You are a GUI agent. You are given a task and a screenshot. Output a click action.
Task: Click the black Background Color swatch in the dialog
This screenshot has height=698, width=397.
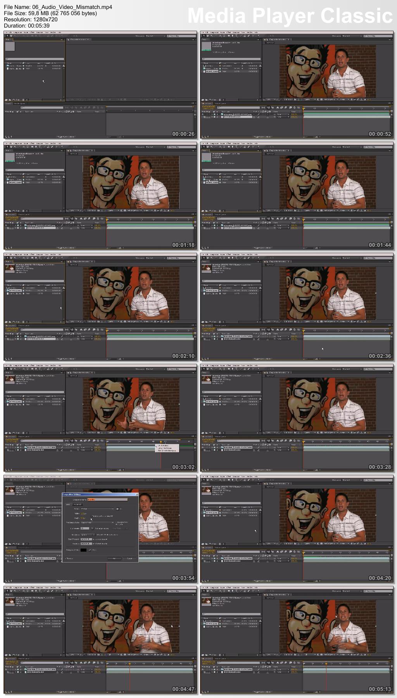pos(83,550)
